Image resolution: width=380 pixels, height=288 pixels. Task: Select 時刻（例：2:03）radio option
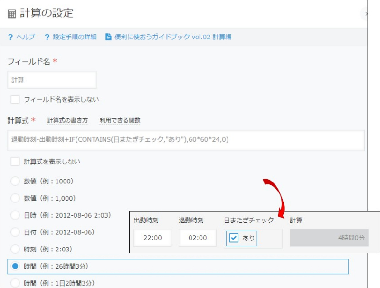[15, 249]
